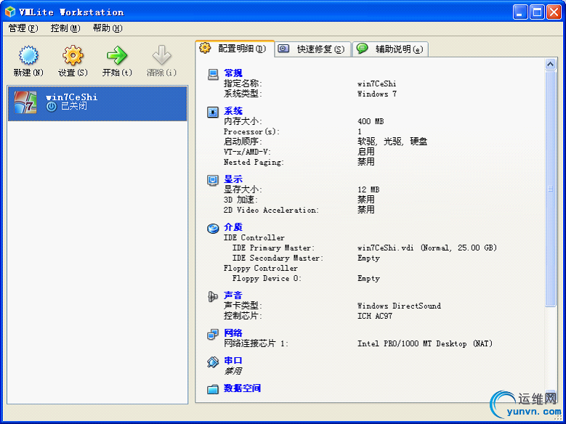Click the gear icon on 配置明细 tab
Viewport: 566px width, 424px height.
tap(205, 48)
